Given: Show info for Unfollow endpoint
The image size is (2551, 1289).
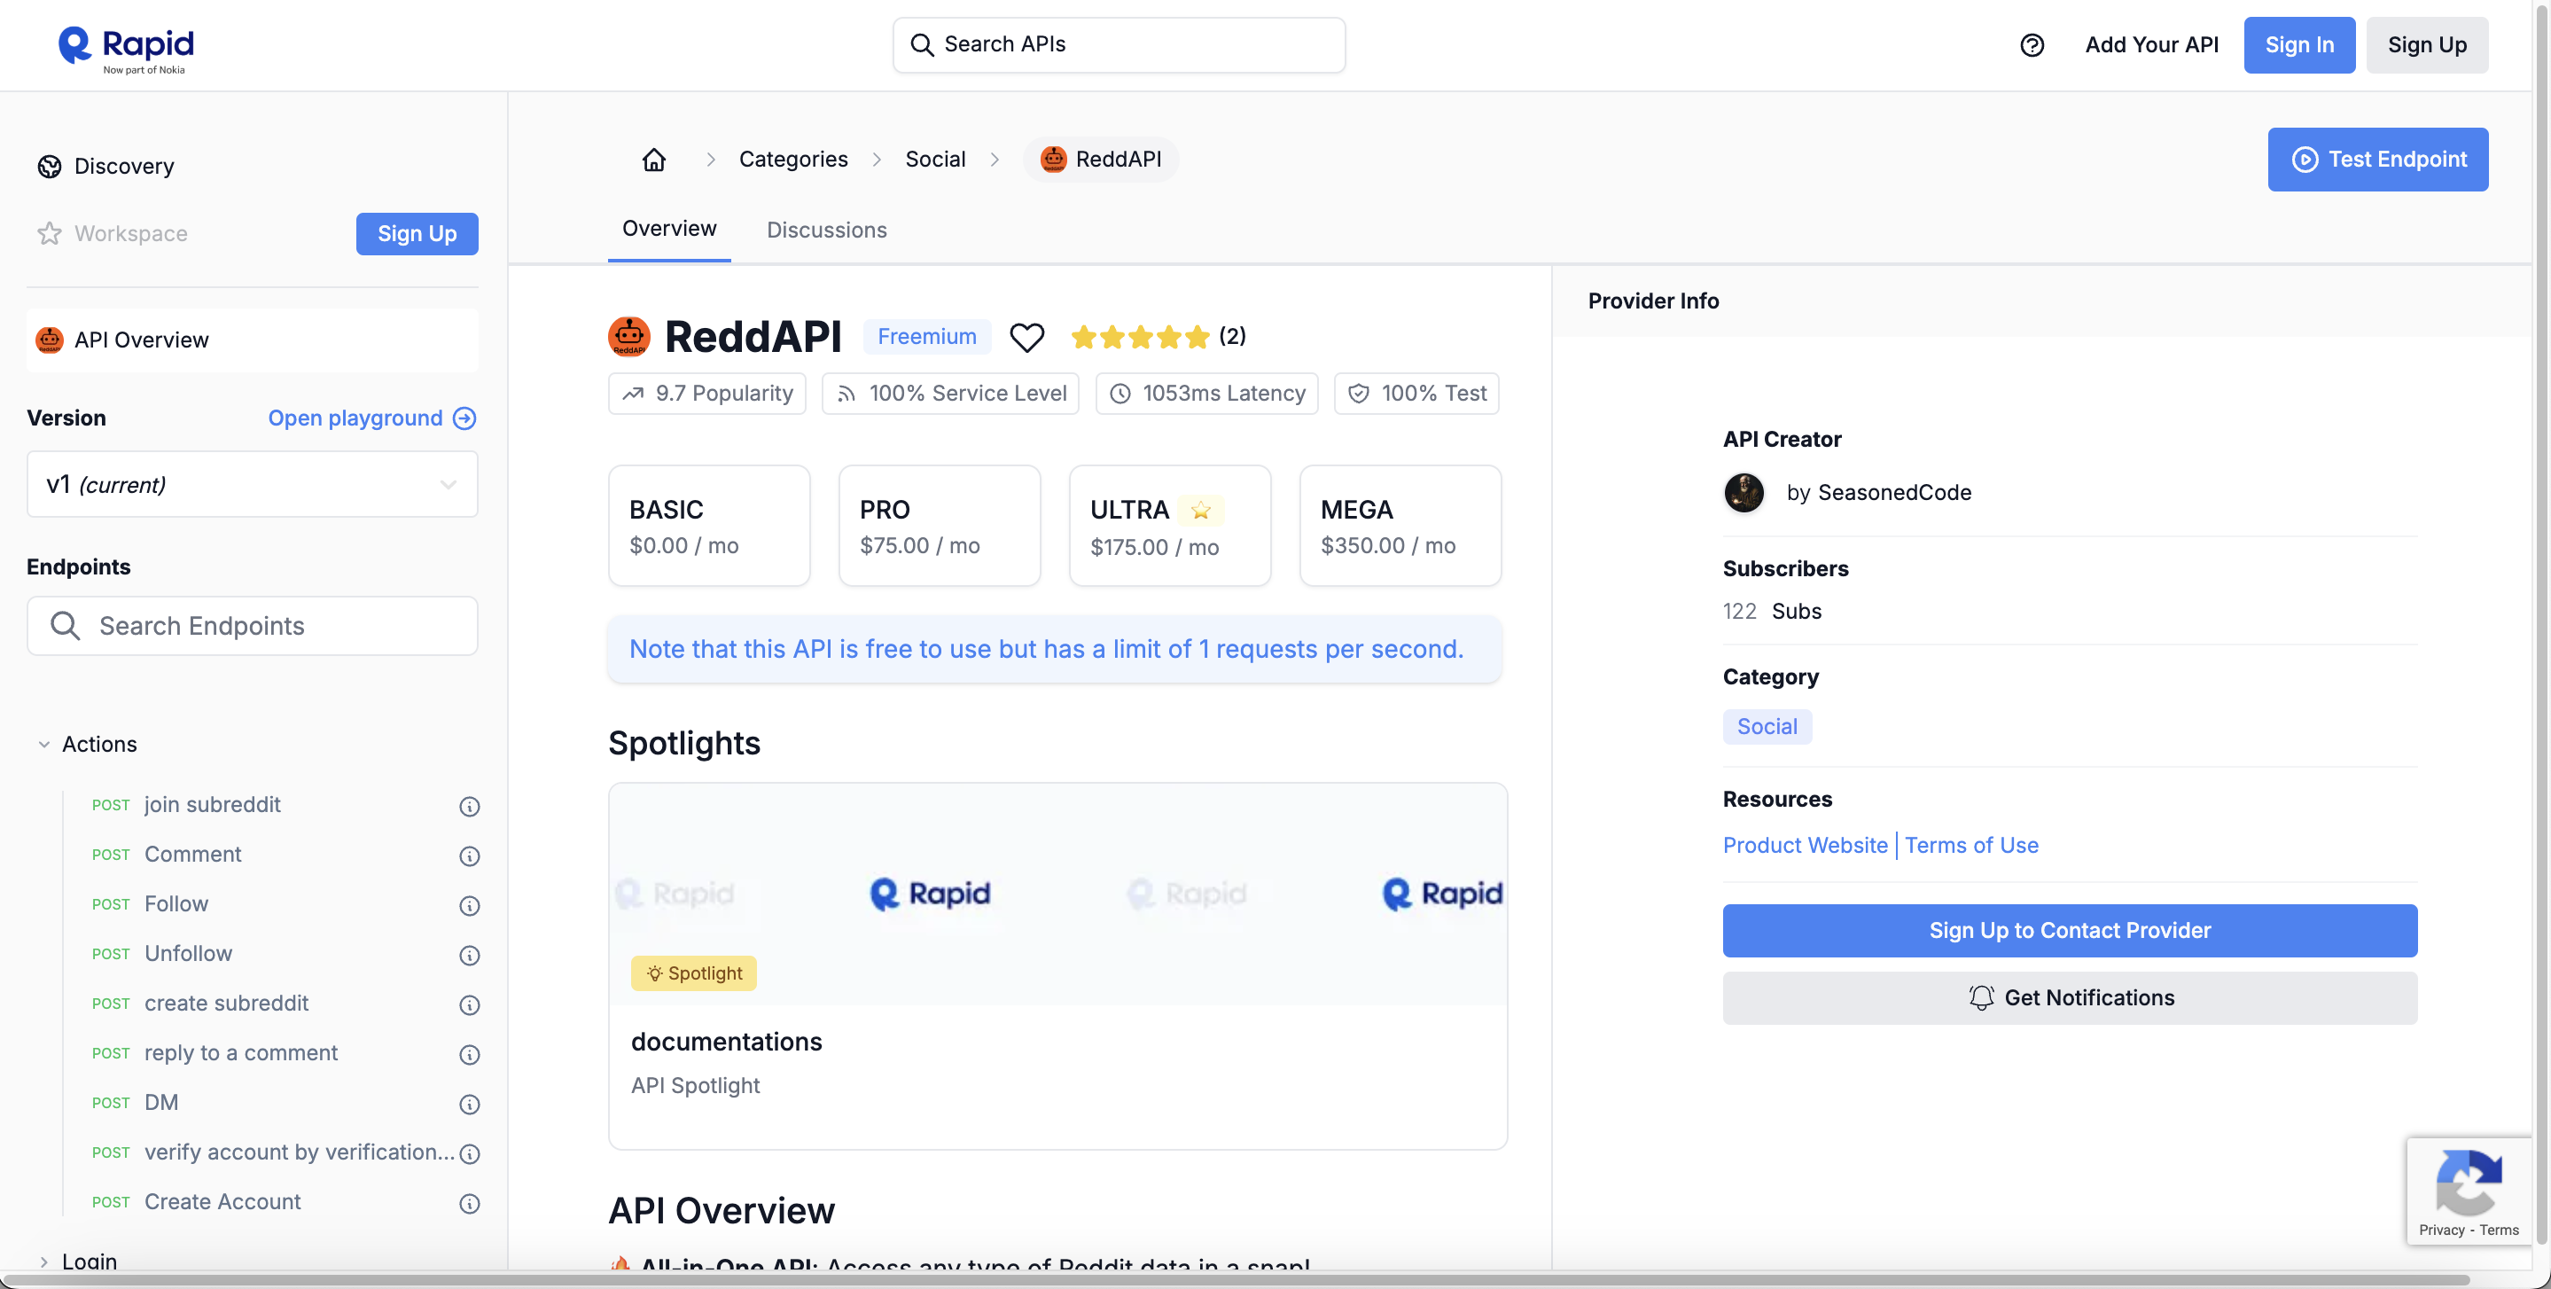Looking at the screenshot, I should pos(470,955).
